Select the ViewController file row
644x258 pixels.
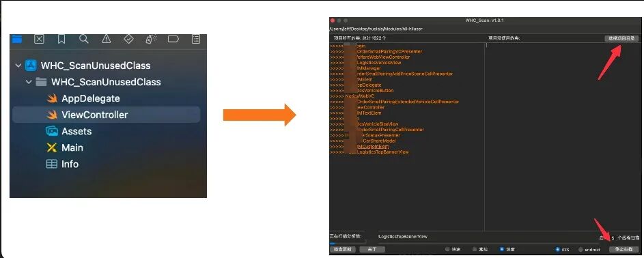107,115
